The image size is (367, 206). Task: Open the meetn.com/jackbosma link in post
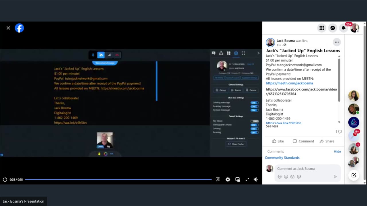(x=289, y=83)
